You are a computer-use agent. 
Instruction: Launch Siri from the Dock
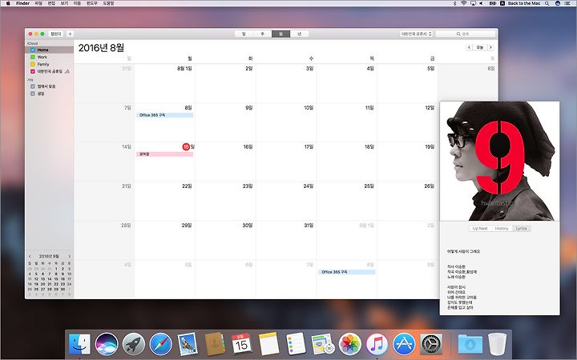(x=107, y=344)
